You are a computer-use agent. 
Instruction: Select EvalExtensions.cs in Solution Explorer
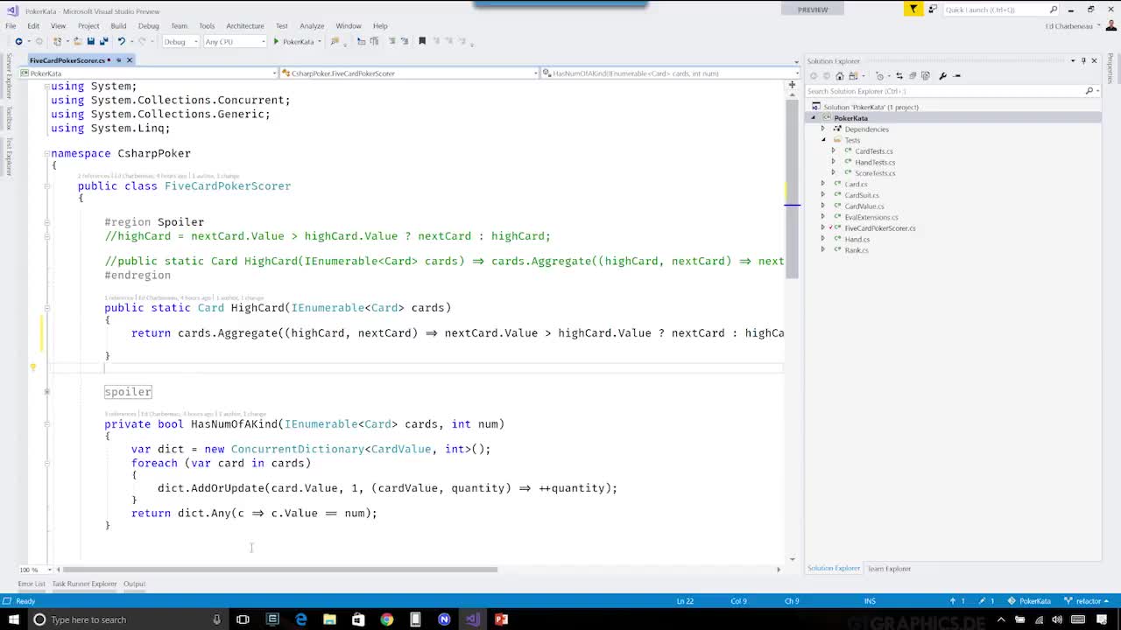click(871, 217)
